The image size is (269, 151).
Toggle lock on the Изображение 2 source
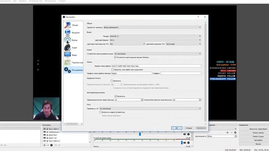pos(47,132)
